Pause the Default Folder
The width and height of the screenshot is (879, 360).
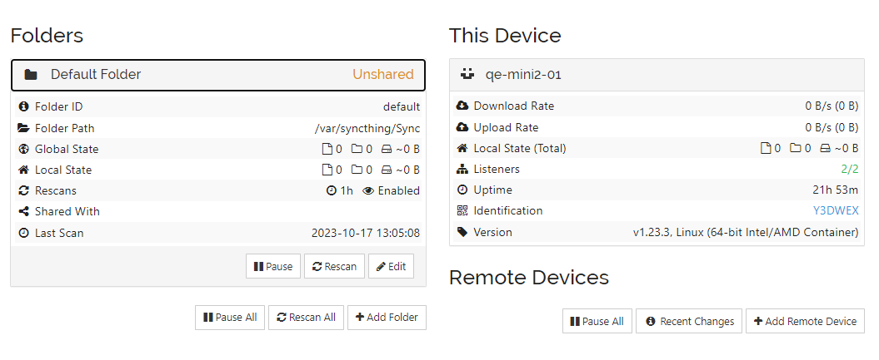272,266
